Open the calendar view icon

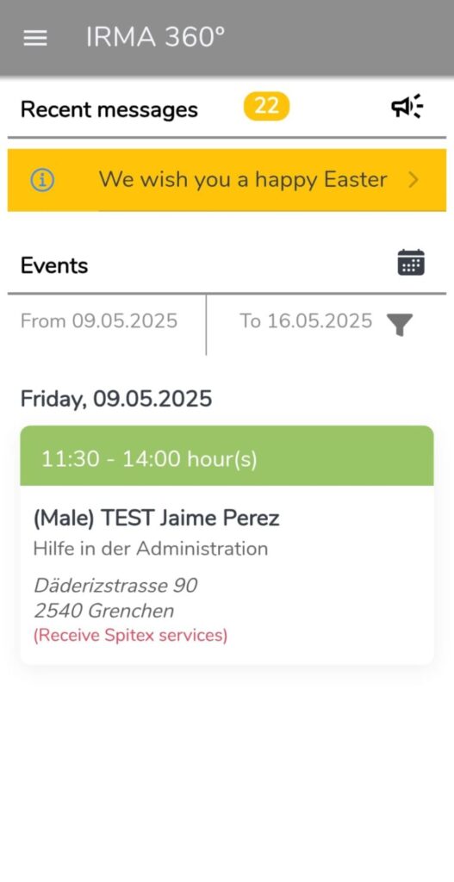[411, 263]
